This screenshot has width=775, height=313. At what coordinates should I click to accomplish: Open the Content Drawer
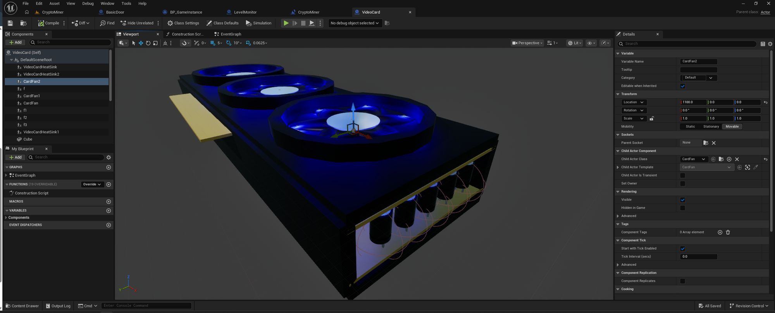22,306
